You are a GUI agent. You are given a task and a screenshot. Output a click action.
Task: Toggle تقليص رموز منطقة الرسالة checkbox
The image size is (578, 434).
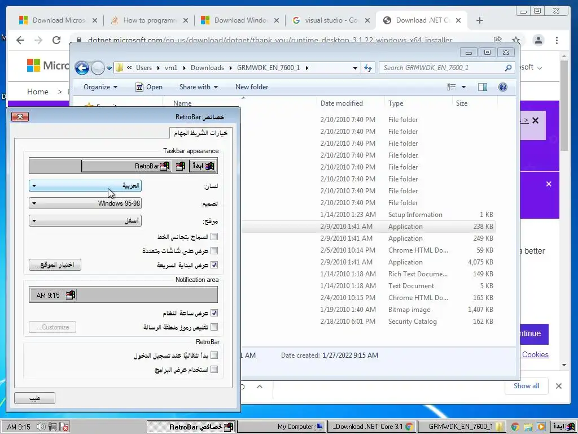click(214, 327)
